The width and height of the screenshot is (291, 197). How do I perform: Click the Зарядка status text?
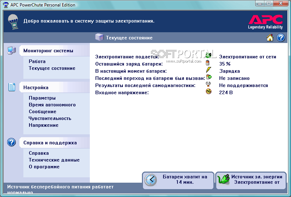point(229,71)
